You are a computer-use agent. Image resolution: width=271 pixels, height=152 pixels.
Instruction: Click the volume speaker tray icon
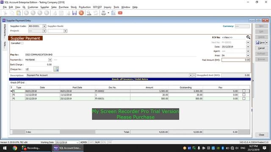[x=237, y=148]
